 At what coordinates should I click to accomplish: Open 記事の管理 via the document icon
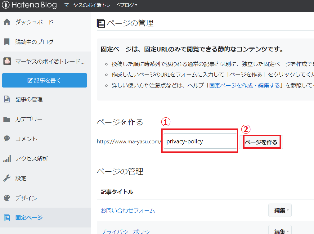[7, 99]
